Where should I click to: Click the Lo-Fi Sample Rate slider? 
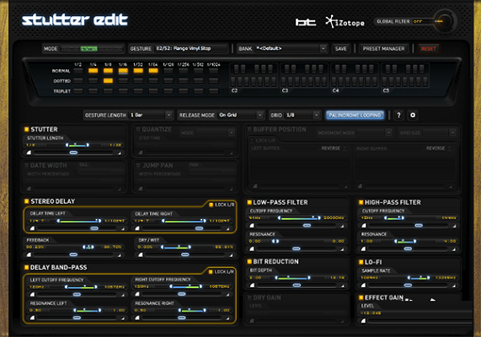click(x=419, y=277)
